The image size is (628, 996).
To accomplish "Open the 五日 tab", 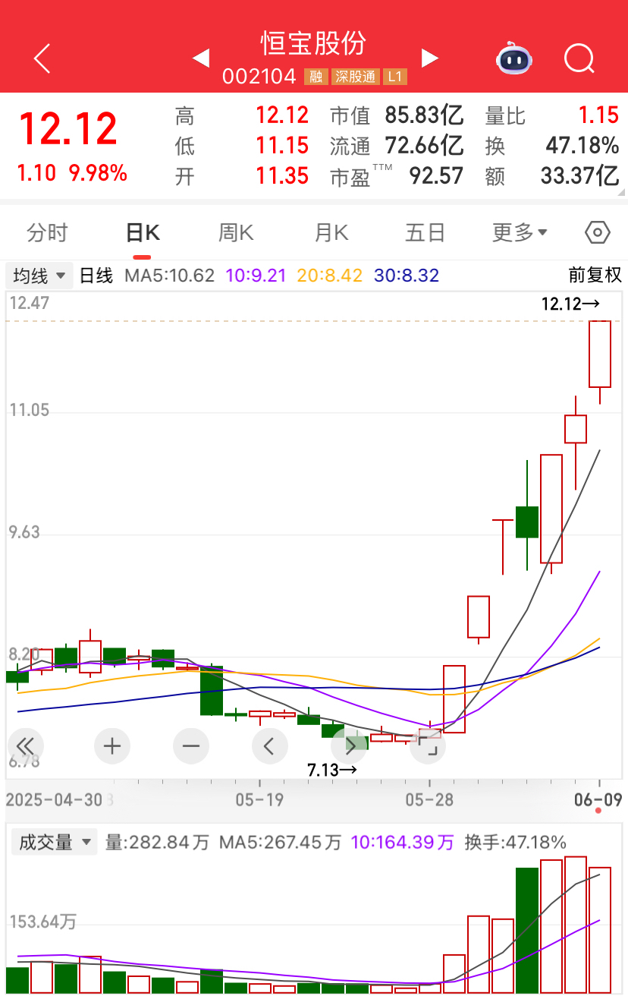I will [x=425, y=232].
